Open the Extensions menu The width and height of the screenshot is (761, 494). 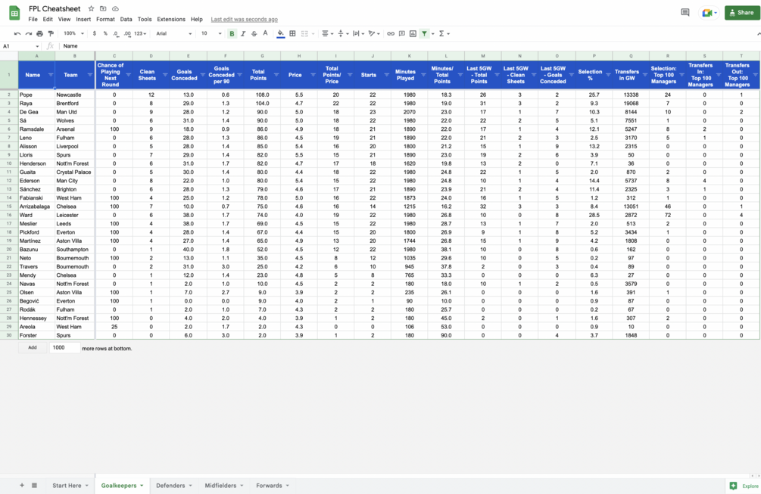(x=171, y=20)
